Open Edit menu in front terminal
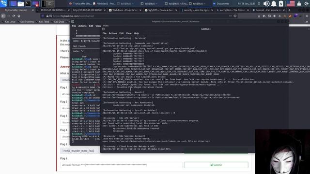Viewport: 310px width, 174px height. [122, 33]
